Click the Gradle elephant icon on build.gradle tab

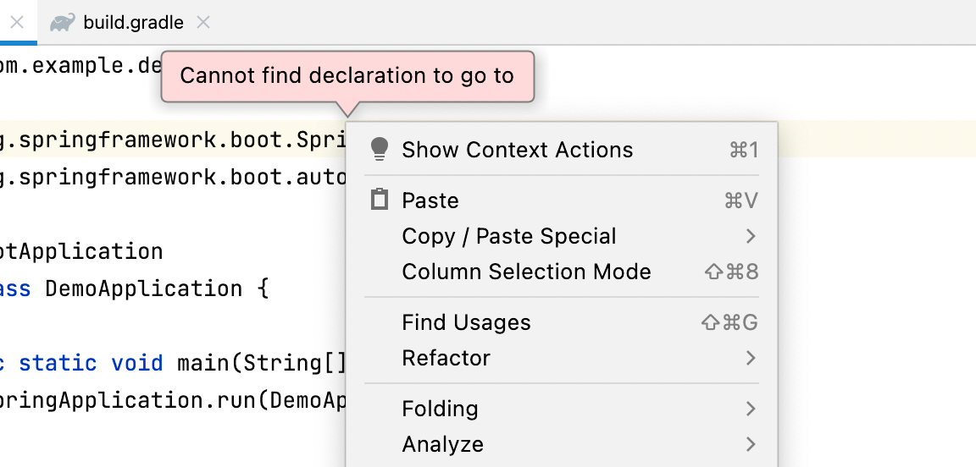point(62,23)
